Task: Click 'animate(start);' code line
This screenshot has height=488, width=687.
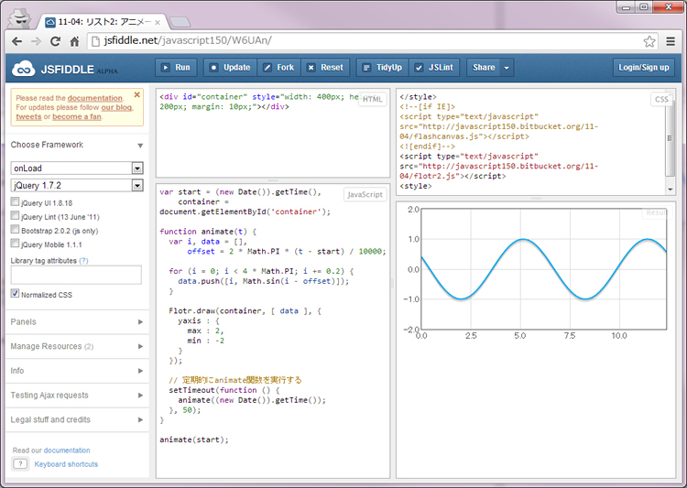Action: [194, 439]
